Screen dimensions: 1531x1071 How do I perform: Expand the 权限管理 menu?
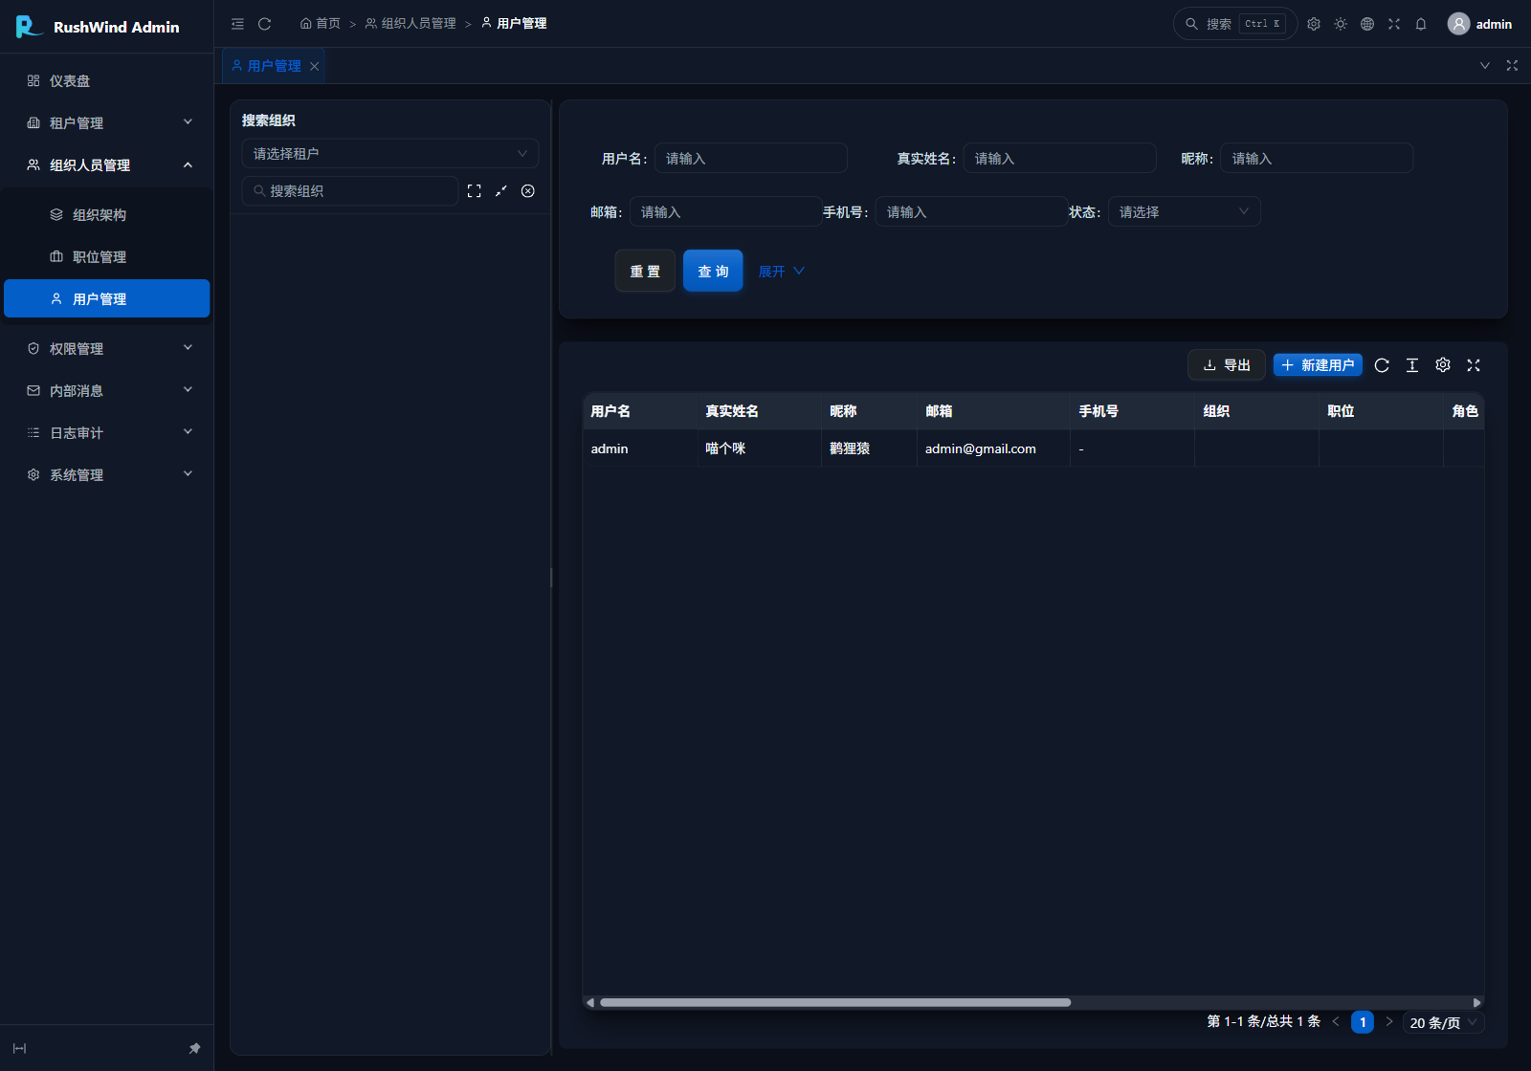[x=107, y=348]
